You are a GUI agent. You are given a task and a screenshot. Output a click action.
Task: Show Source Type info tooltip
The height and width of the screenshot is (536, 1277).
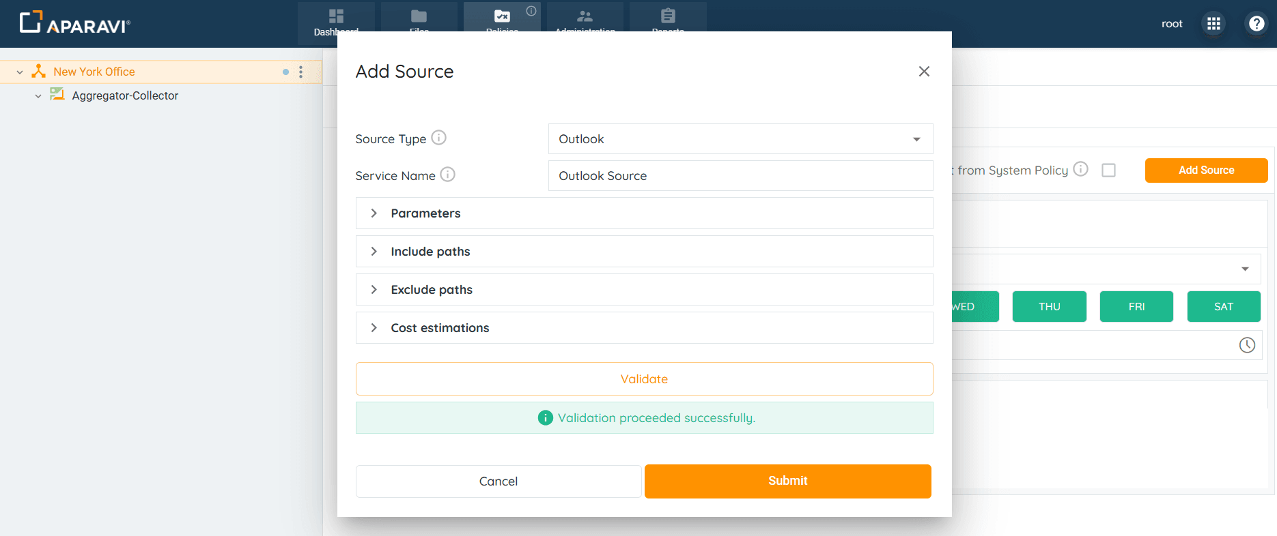(439, 138)
